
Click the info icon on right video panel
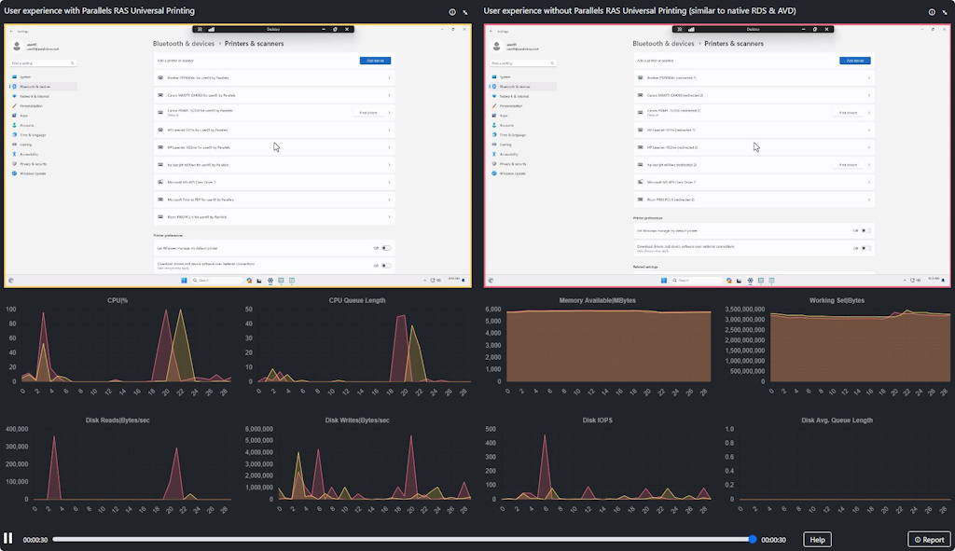pos(932,12)
